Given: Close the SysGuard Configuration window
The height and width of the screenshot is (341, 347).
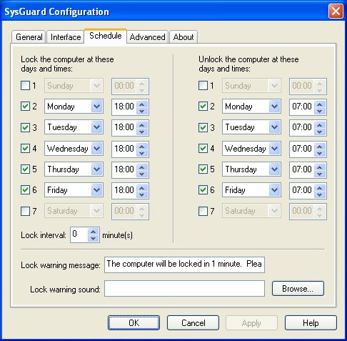Looking at the screenshot, I should click(x=336, y=11).
